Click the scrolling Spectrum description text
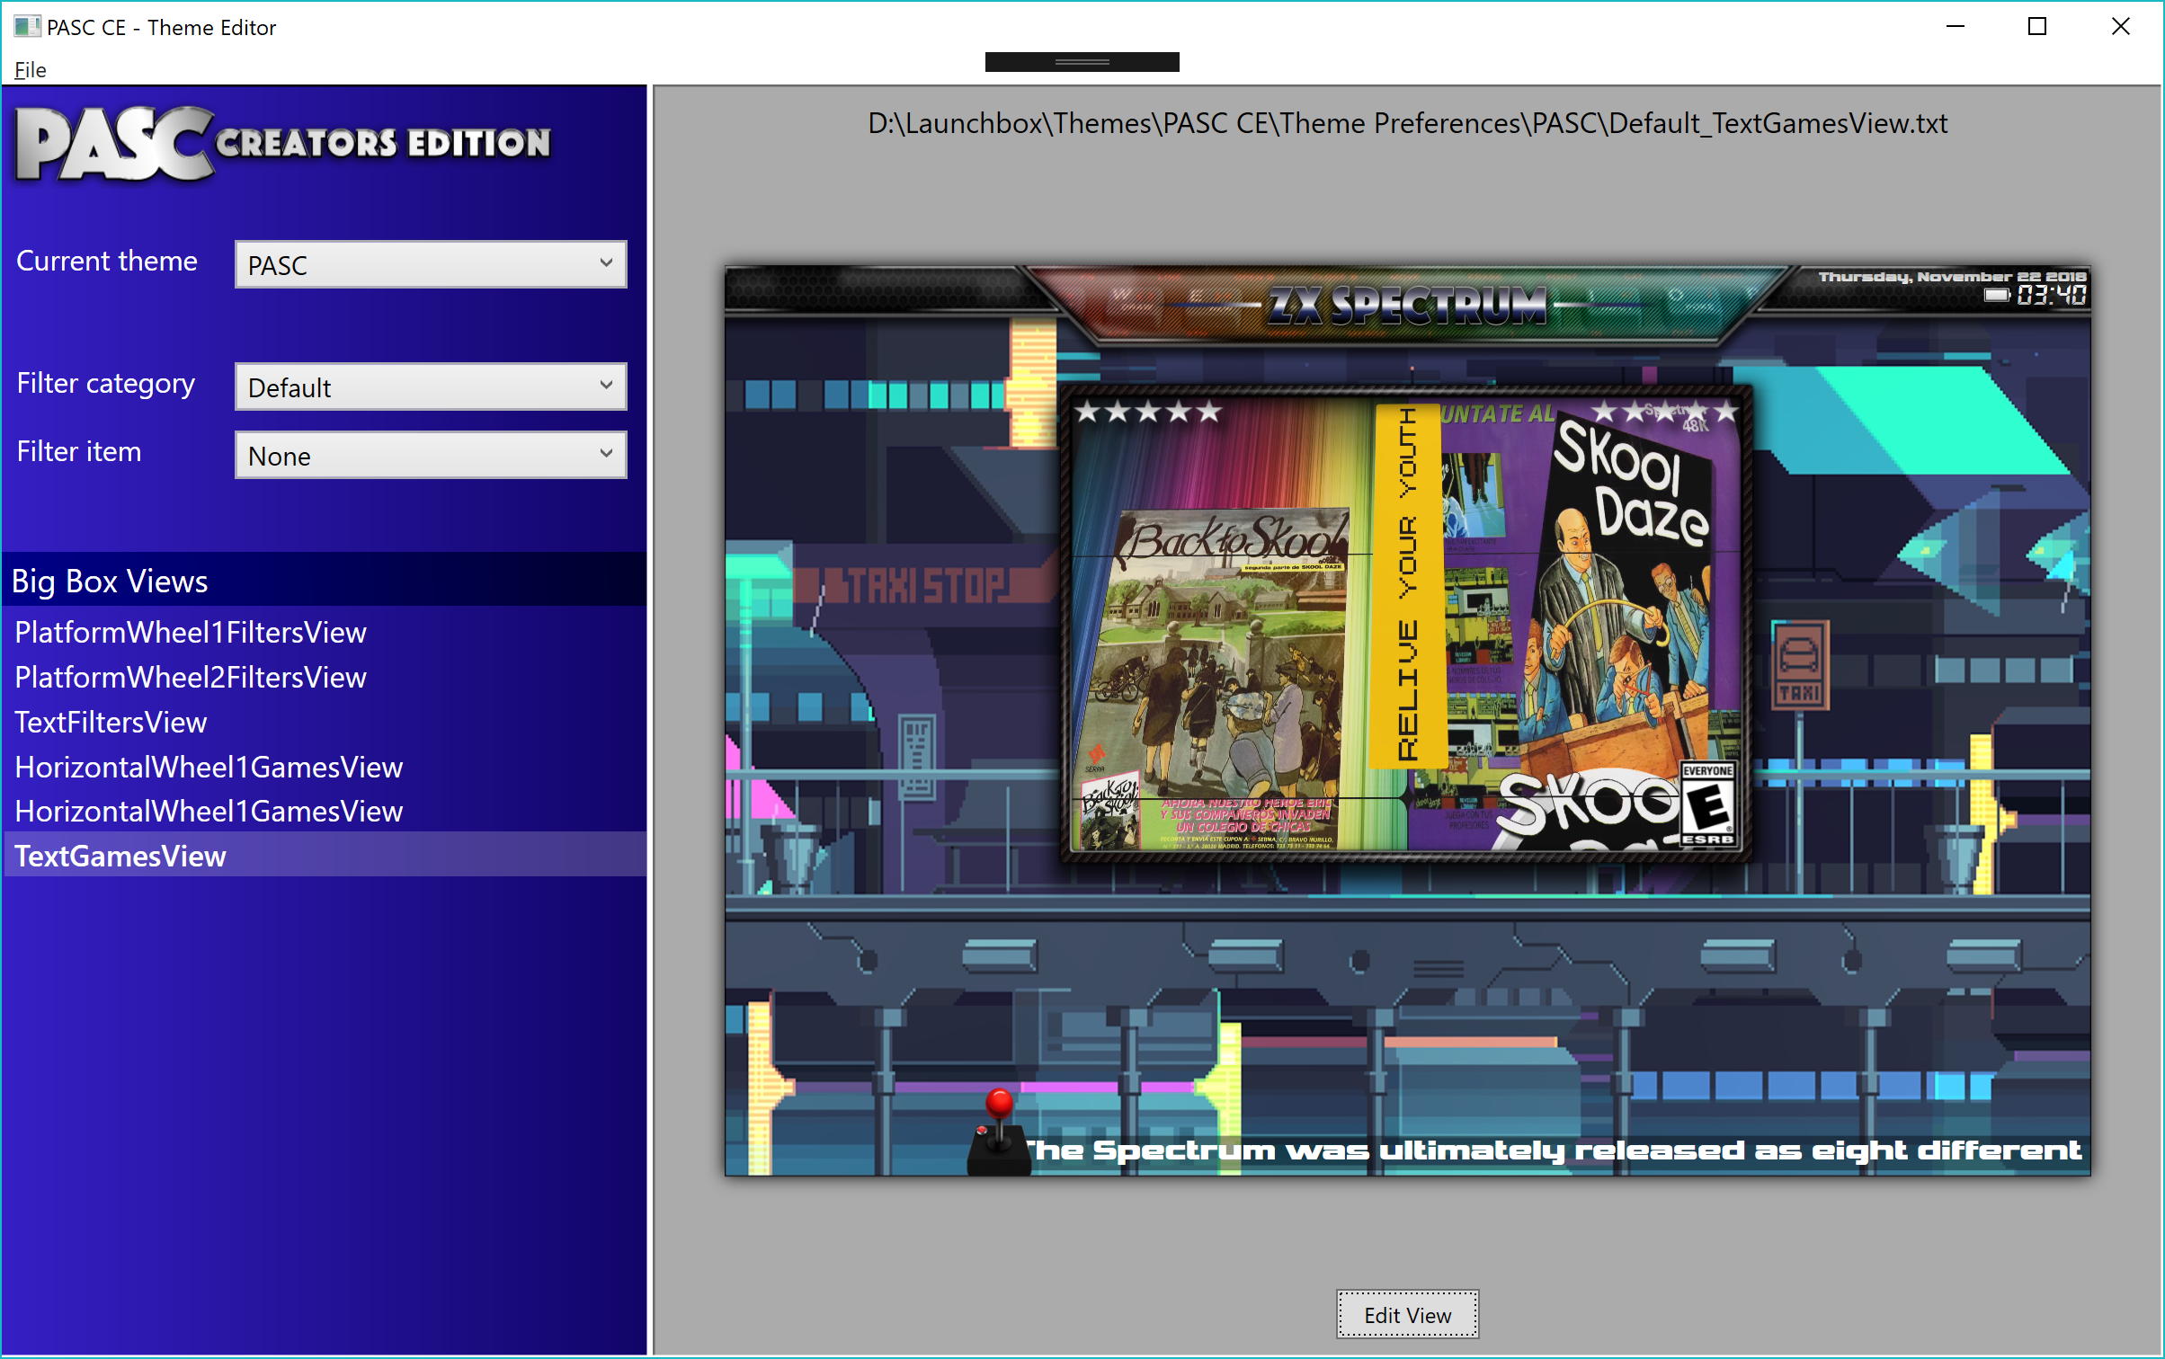This screenshot has width=2165, height=1359. [1554, 1150]
